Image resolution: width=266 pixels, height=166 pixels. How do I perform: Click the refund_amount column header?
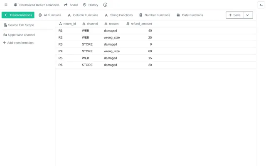click(139, 24)
